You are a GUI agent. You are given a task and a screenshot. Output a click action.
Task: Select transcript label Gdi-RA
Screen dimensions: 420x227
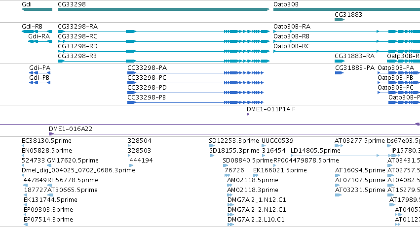[39, 36]
